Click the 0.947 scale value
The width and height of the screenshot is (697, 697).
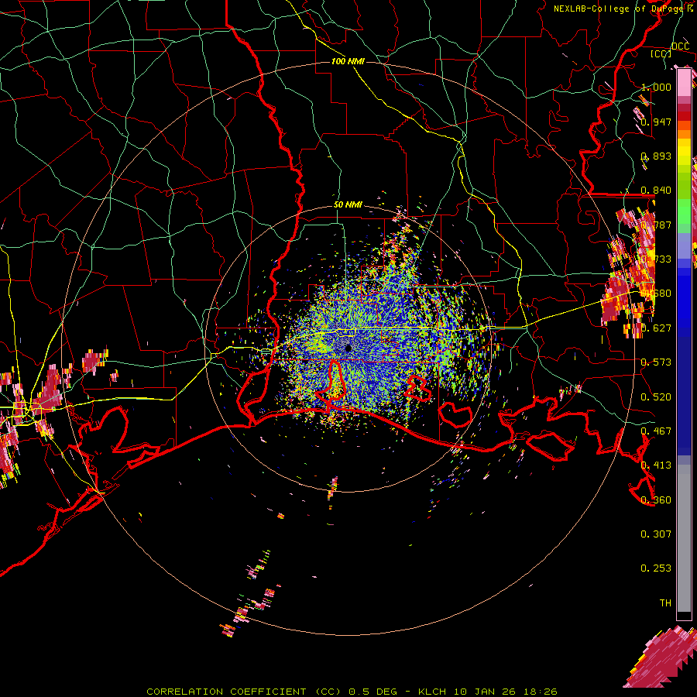click(656, 122)
